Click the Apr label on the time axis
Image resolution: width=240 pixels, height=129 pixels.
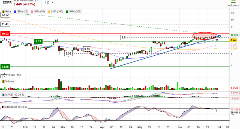(102, 127)
